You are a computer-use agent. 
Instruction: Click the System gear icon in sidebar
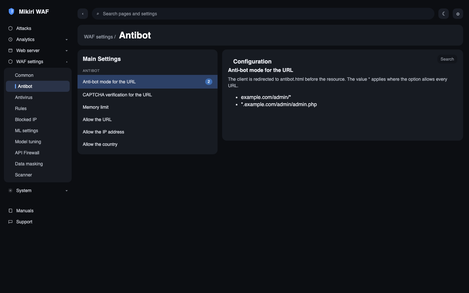point(10,190)
